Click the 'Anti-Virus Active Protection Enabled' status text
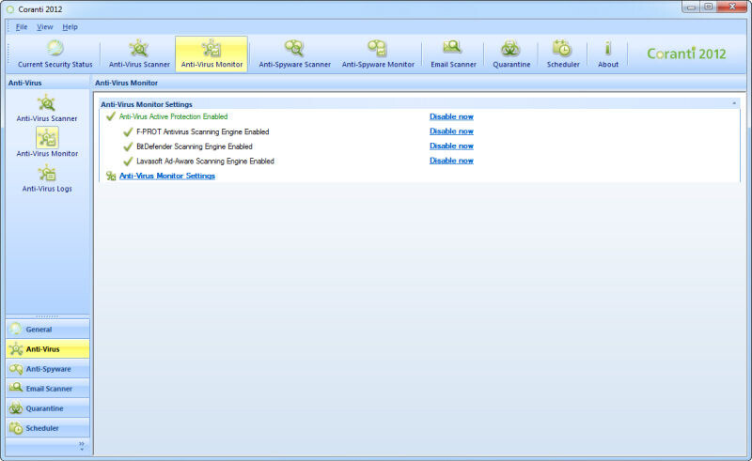752x461 pixels. point(173,116)
